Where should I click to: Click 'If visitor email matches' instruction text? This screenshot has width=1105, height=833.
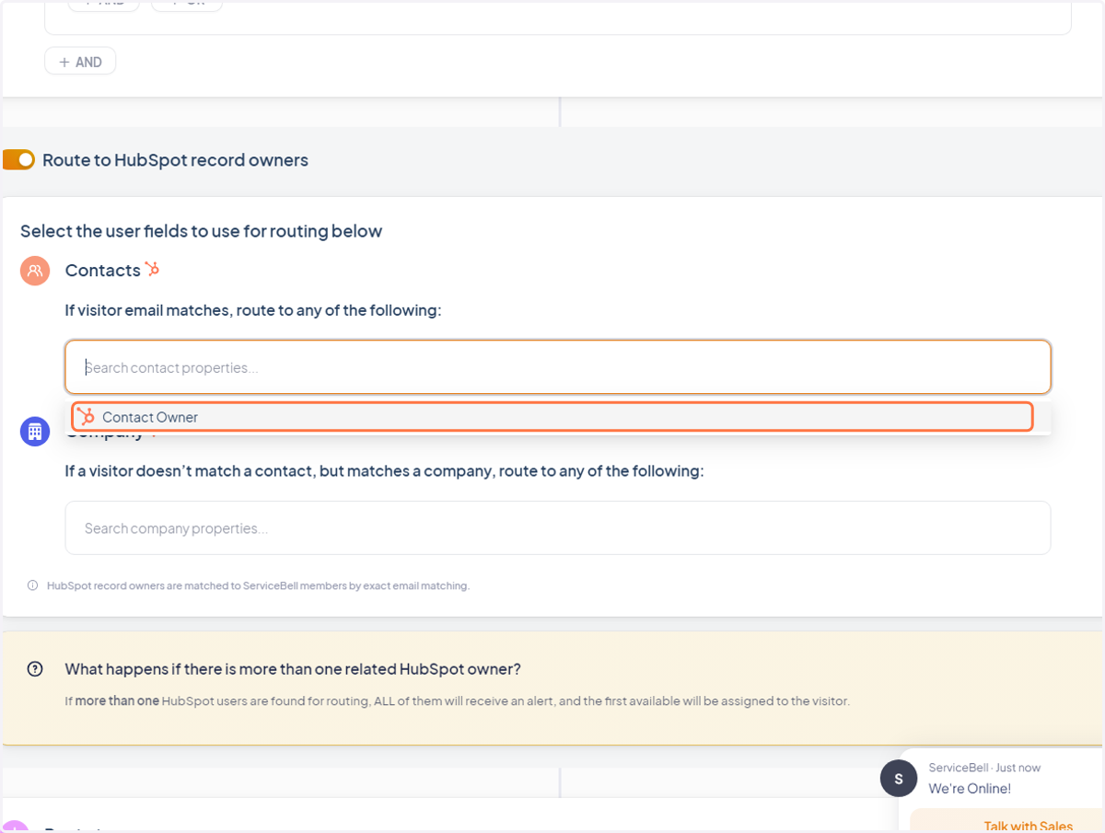pyautogui.click(x=253, y=310)
